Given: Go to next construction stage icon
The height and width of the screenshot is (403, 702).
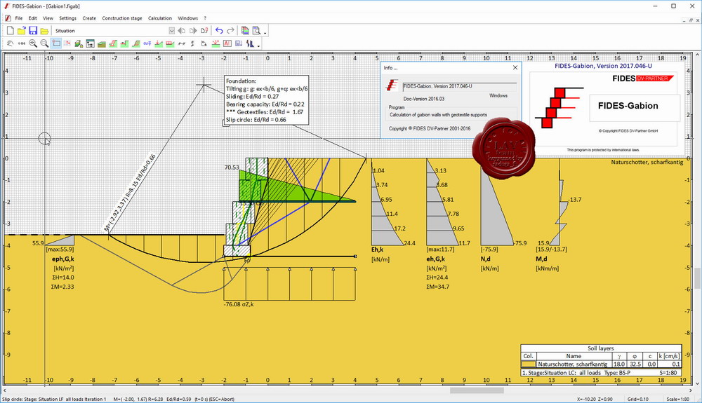Looking at the screenshot, I should point(193,30).
